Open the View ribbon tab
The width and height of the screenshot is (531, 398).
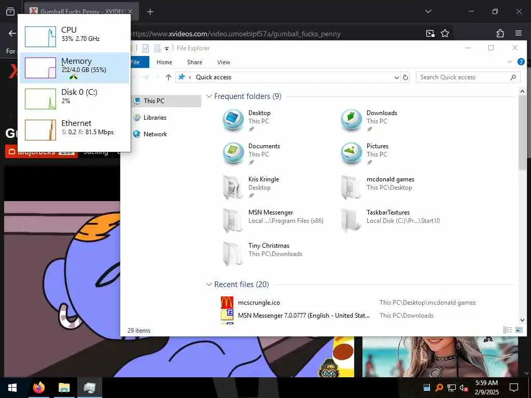223,62
